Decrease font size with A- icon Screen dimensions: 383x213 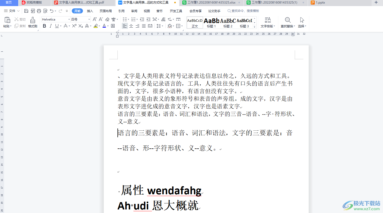pyautogui.click(x=101, y=19)
